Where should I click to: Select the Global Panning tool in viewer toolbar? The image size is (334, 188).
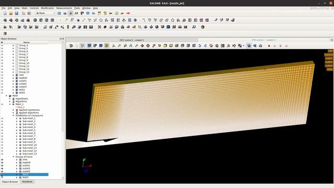pos(148,45)
